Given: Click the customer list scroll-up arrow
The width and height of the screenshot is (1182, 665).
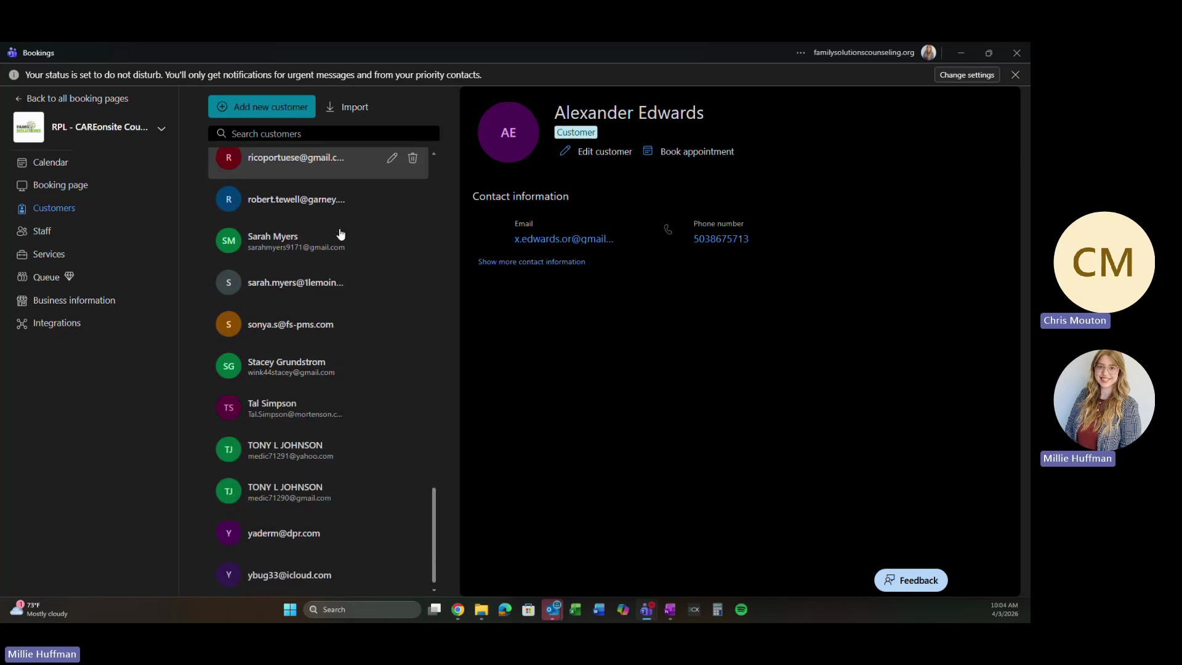Looking at the screenshot, I should [x=434, y=153].
